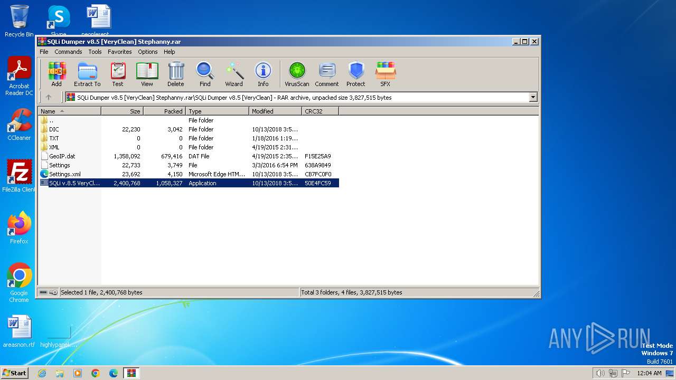Open the Tools menu
This screenshot has width=676, height=380.
(95, 52)
